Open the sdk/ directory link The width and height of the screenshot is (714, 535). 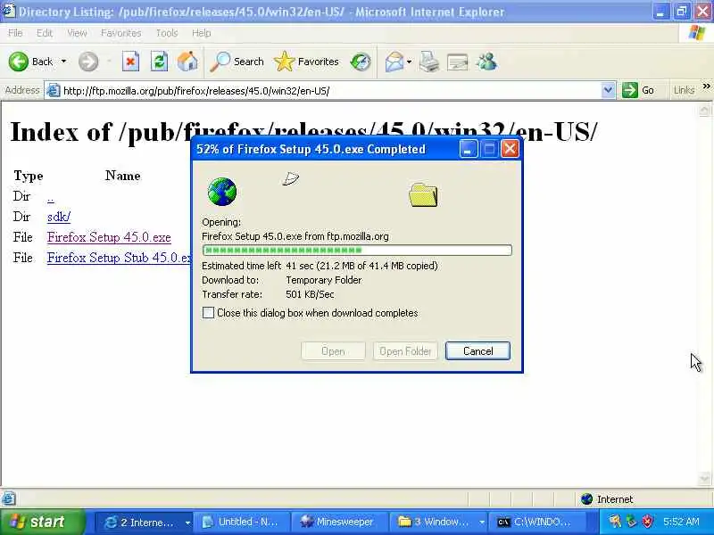click(x=59, y=217)
